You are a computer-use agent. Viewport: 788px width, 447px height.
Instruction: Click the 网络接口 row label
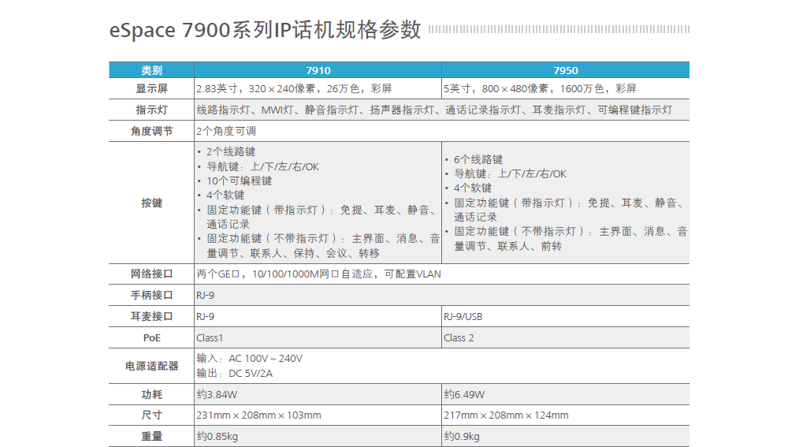point(151,274)
